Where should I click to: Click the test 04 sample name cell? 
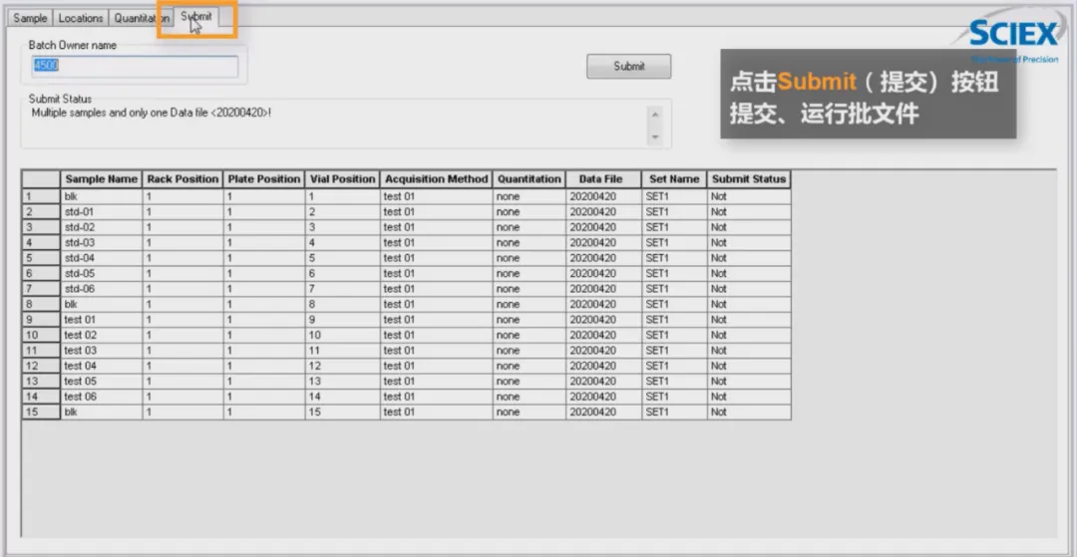[x=102, y=366]
